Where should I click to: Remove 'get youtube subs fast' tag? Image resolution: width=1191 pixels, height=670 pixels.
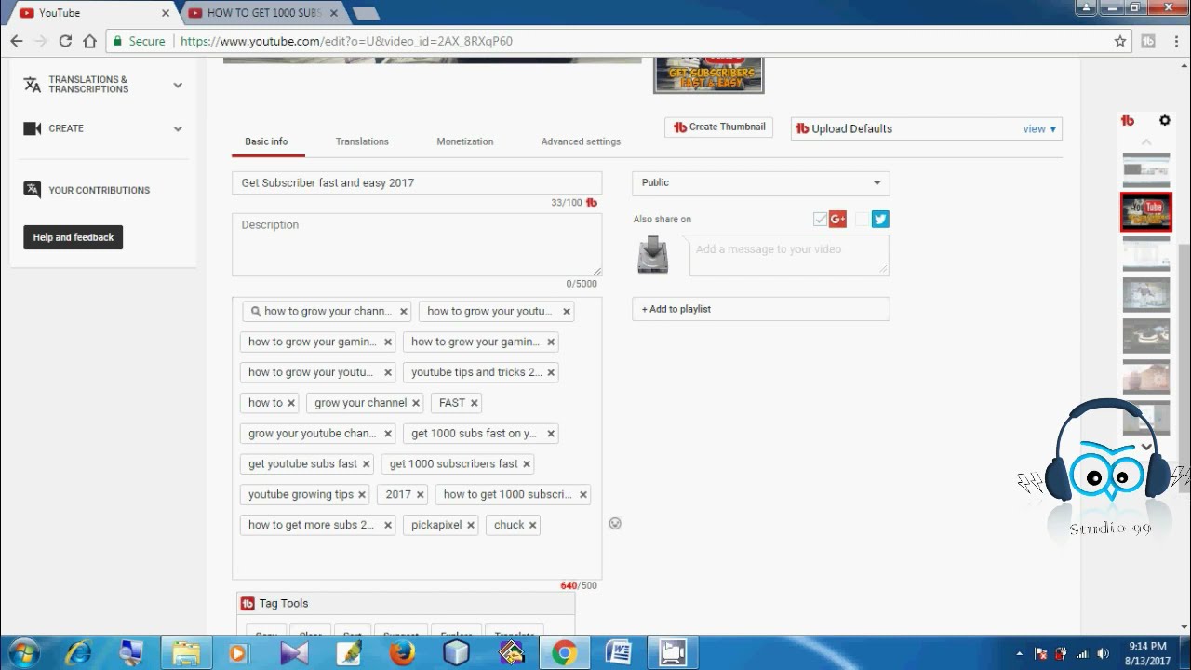coord(366,464)
